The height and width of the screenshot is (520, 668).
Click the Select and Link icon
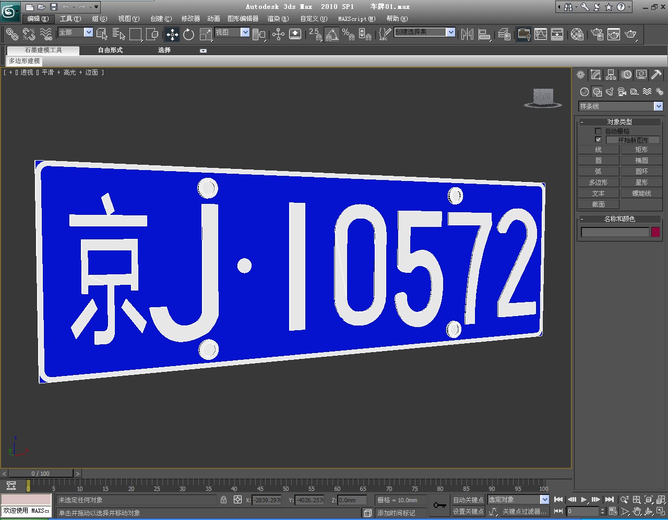pyautogui.click(x=11, y=34)
